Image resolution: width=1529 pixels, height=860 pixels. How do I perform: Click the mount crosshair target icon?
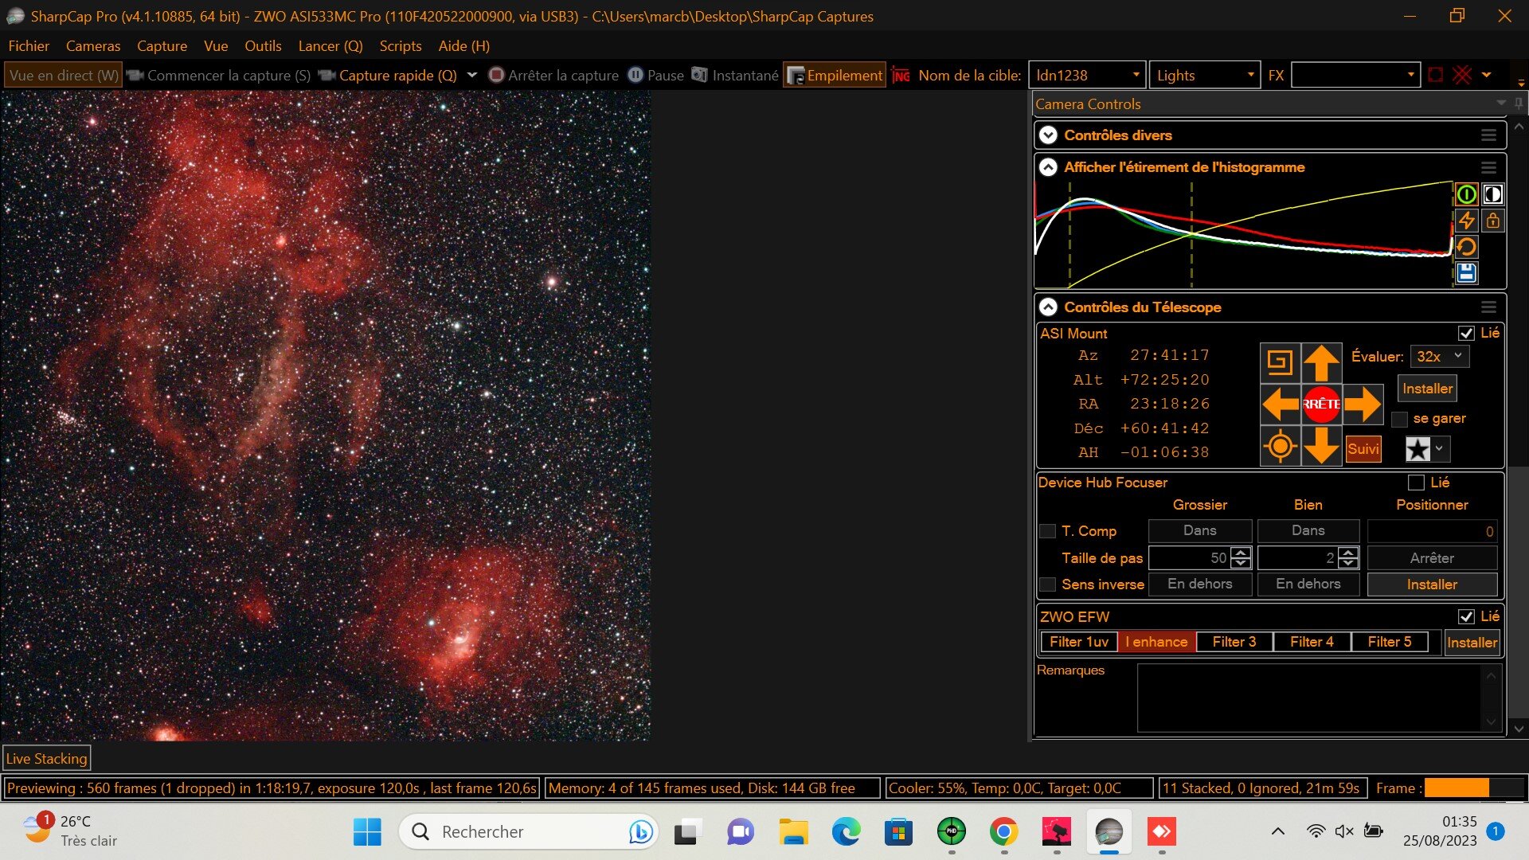1281,445
